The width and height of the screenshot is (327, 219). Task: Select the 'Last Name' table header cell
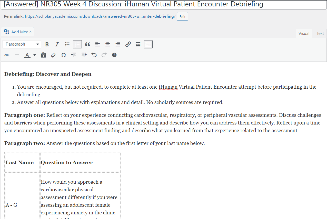coord(22,162)
